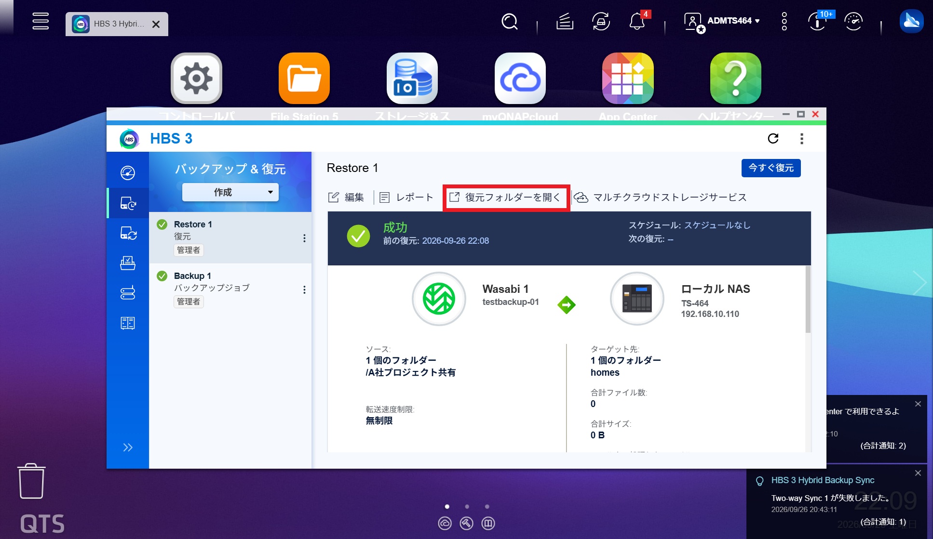
Task: Open HBS 3 Overview sidebar icon
Action: click(x=128, y=172)
